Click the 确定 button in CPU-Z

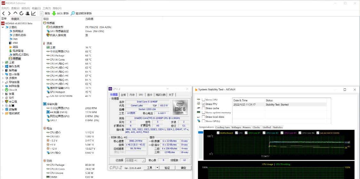(x=183, y=168)
